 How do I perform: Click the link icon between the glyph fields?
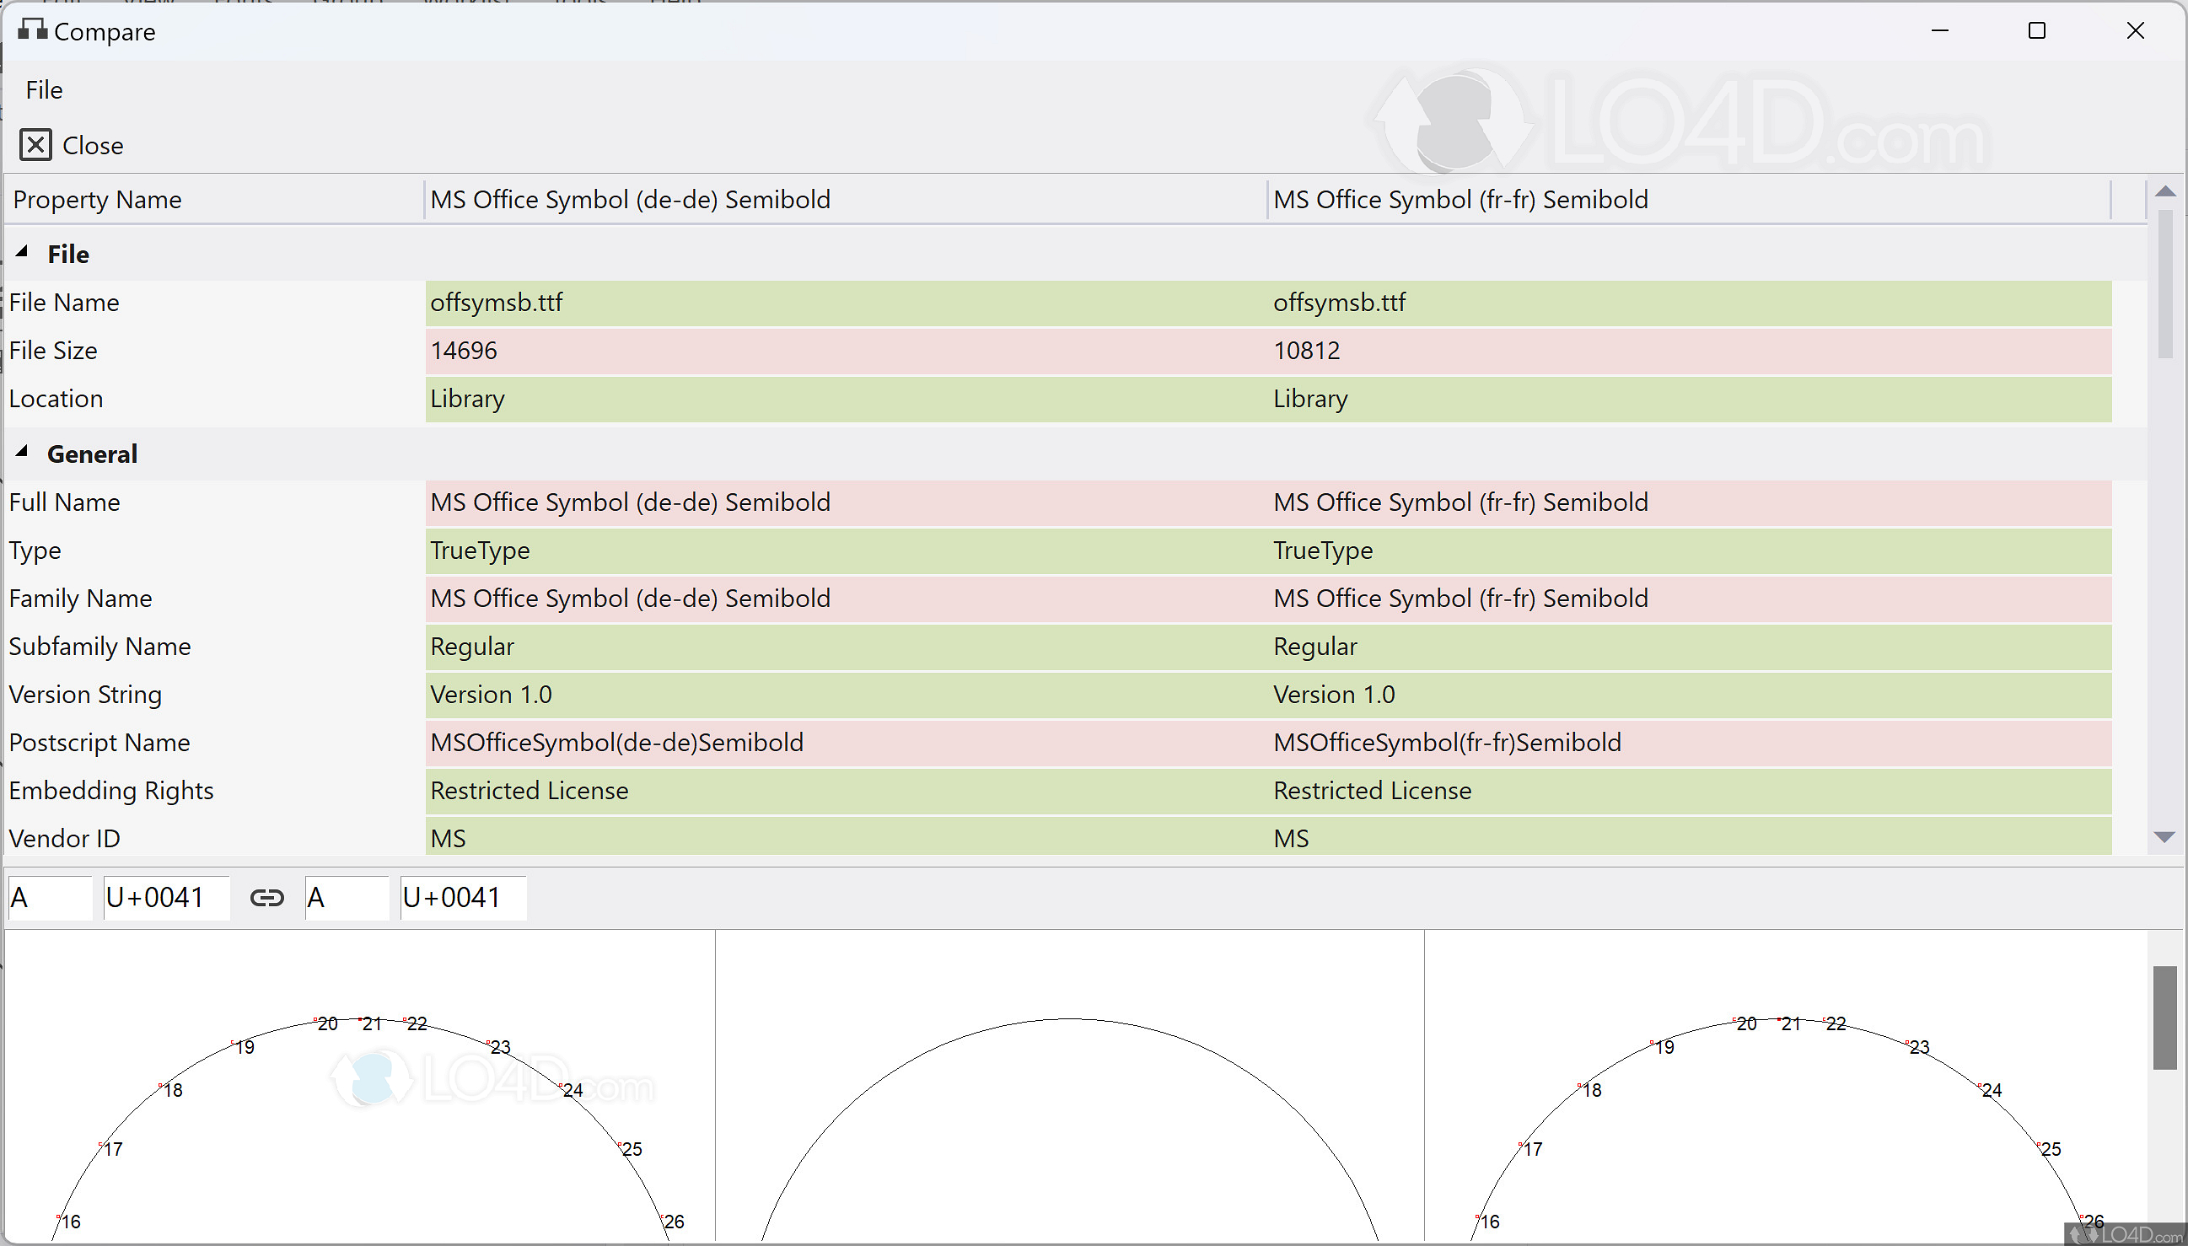[266, 897]
